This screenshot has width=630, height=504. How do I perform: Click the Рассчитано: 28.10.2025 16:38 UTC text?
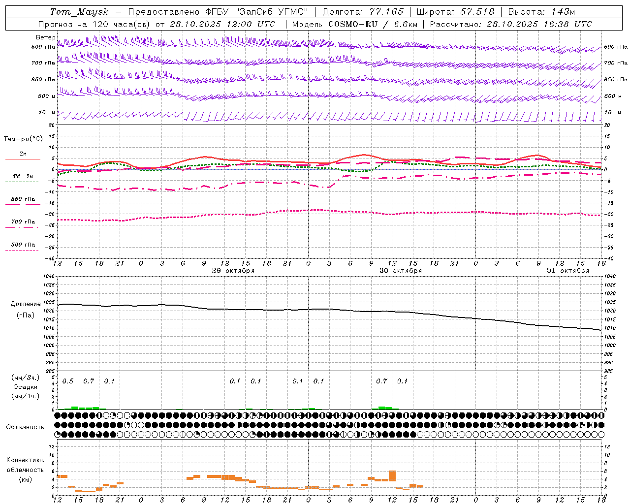tap(511, 24)
